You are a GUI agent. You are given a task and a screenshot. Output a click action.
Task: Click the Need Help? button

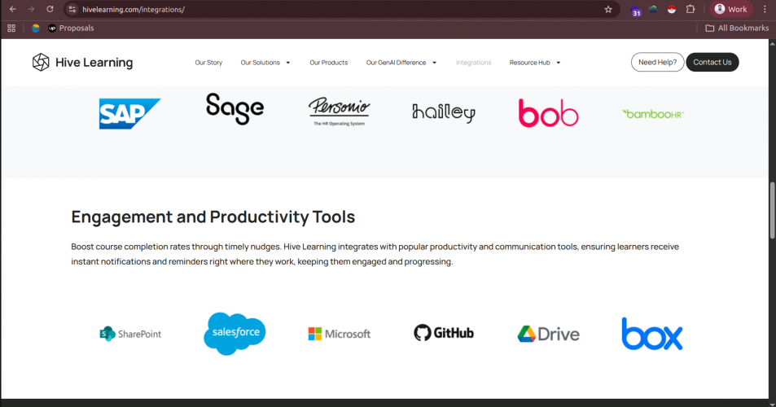(657, 63)
